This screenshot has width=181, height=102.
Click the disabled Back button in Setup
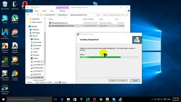tap(113, 80)
